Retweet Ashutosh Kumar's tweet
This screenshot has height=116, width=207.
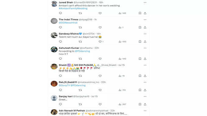point(80,59)
